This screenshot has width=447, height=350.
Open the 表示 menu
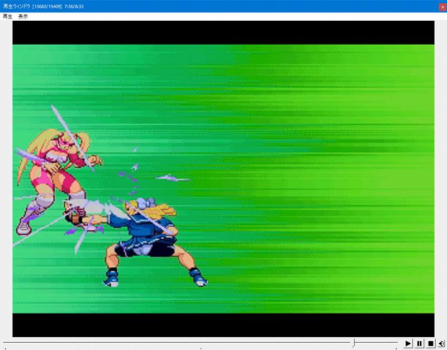pyautogui.click(x=23, y=17)
